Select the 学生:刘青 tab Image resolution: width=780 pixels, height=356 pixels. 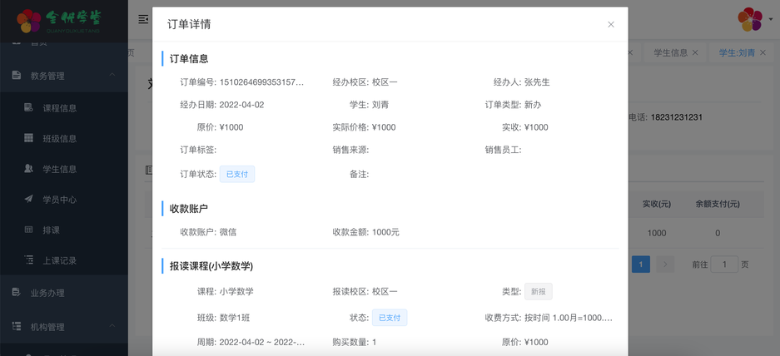pos(737,52)
